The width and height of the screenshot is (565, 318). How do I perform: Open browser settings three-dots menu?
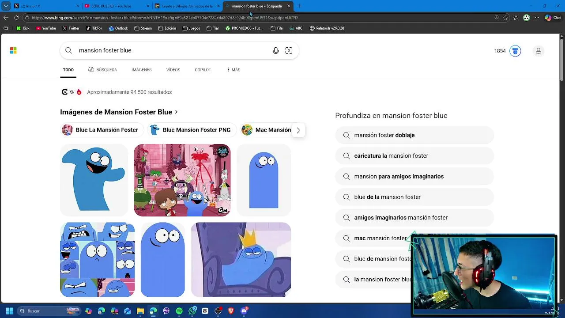pyautogui.click(x=537, y=18)
